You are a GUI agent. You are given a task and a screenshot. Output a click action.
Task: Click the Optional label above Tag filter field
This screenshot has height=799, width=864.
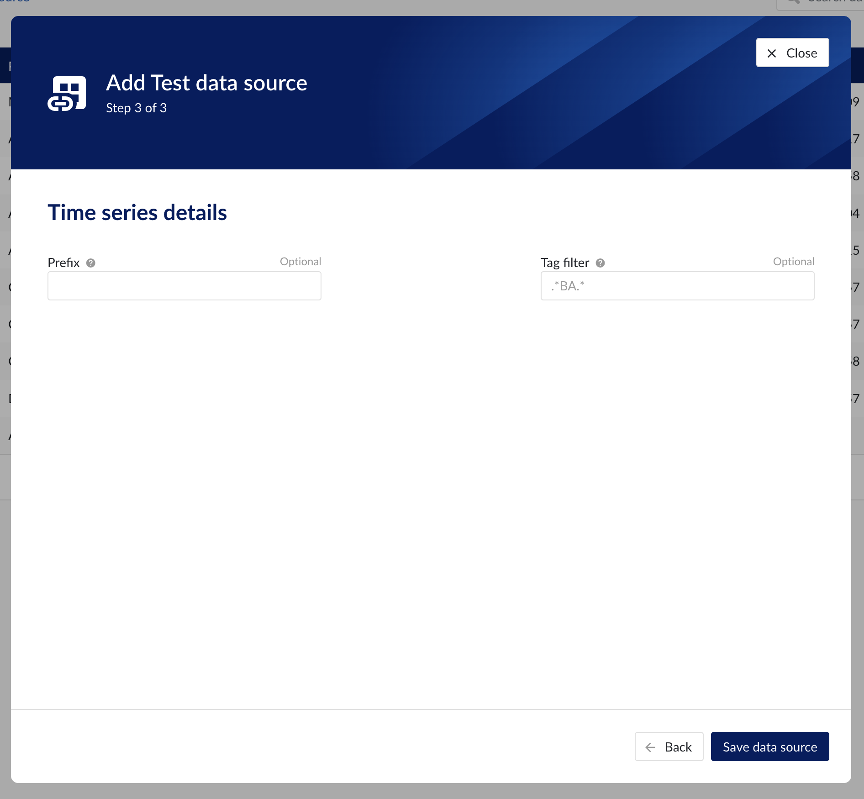[x=793, y=261]
